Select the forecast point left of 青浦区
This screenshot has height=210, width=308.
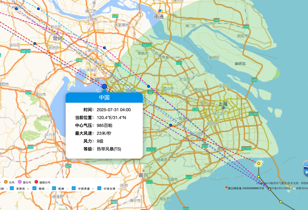pos(171,125)
